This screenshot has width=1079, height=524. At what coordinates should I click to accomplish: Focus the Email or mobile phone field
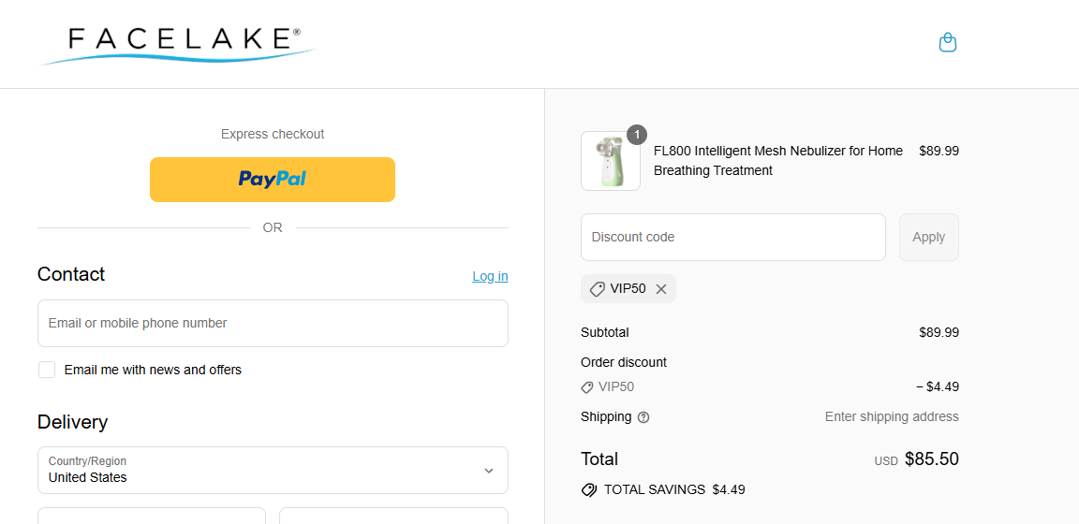(273, 323)
